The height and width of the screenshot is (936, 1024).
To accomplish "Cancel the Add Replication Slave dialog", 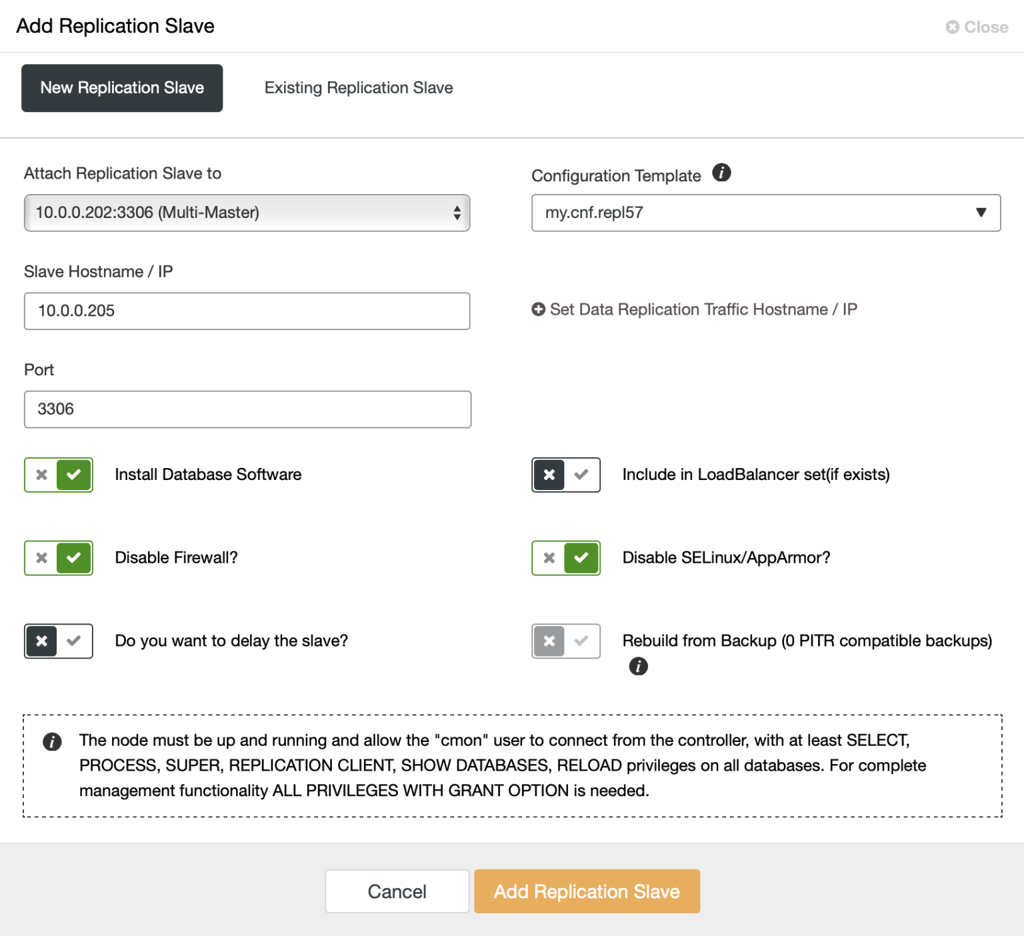I will (x=397, y=891).
